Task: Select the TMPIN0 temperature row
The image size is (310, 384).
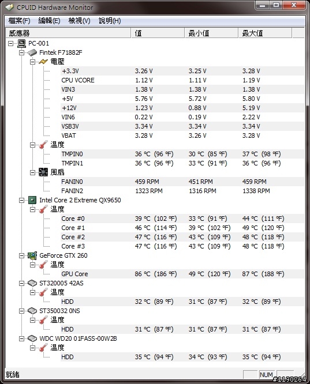Action: pos(182,154)
